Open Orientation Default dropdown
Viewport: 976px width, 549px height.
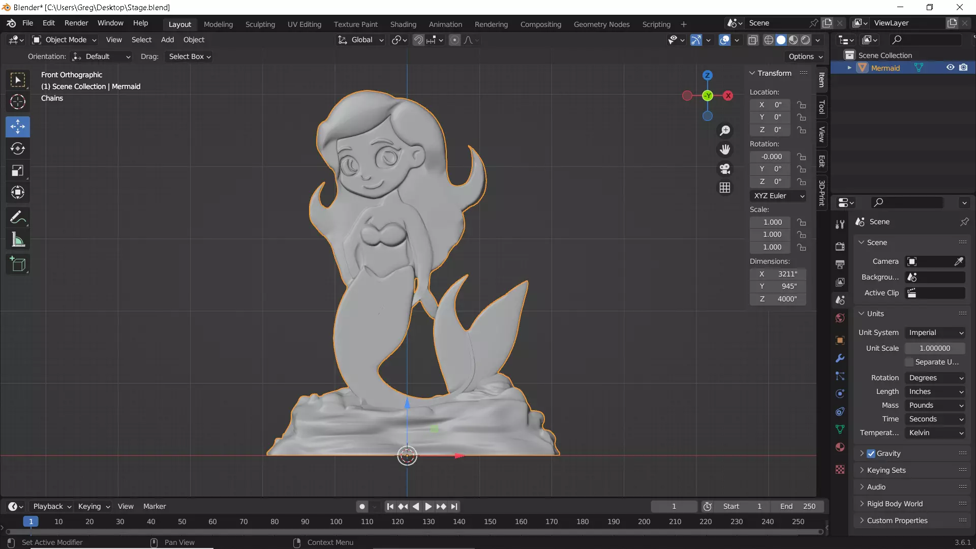101,56
